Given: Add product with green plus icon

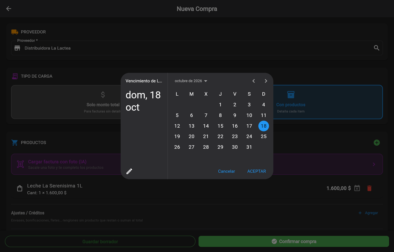Looking at the screenshot, I should pos(377,143).
